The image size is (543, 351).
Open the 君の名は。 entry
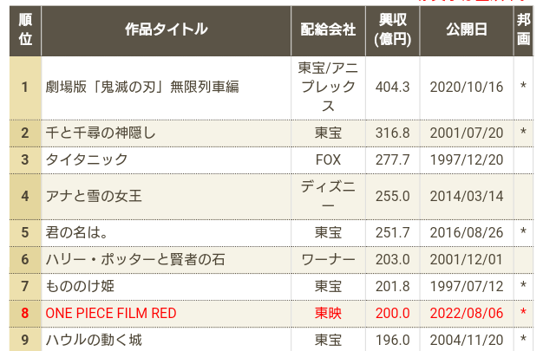[x=75, y=232]
